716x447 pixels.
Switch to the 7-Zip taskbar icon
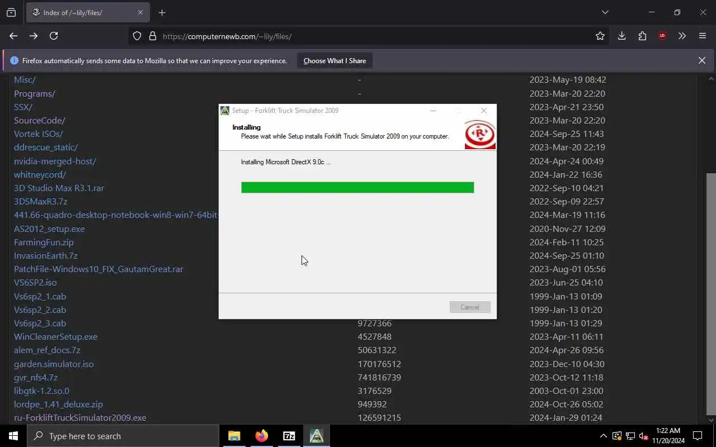[x=289, y=436]
